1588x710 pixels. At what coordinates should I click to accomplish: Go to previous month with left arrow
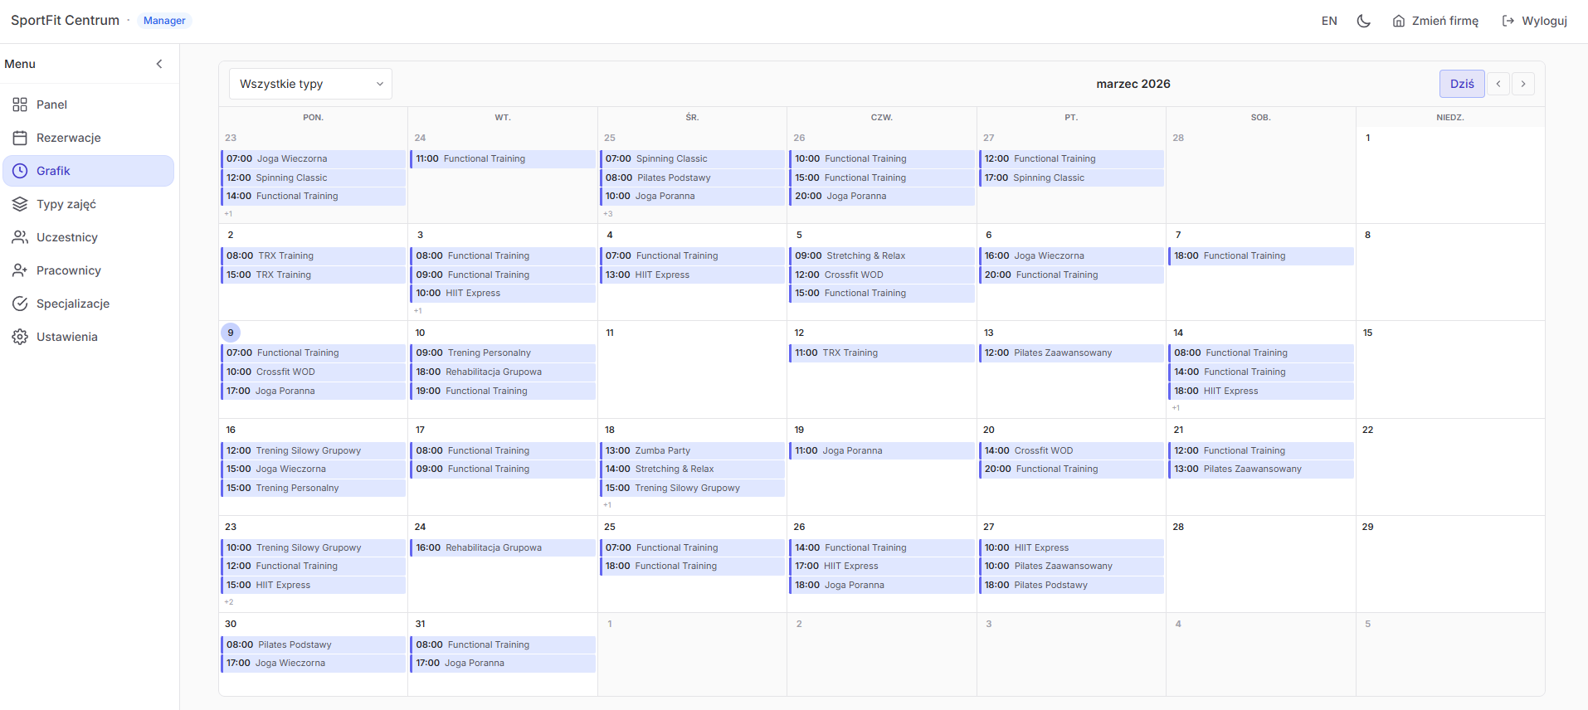click(x=1498, y=84)
